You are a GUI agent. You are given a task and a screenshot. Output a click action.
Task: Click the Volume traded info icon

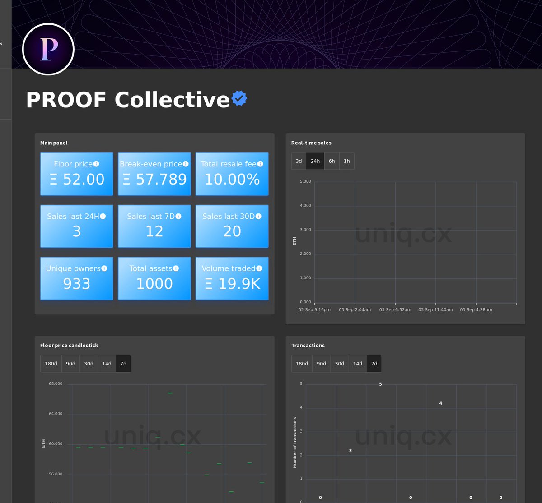click(259, 268)
